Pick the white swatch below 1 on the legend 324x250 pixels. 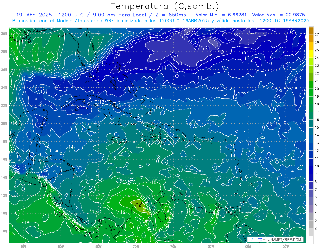click(311, 240)
